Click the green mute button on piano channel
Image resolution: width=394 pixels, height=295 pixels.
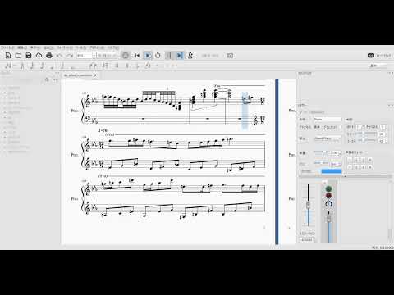(328, 188)
